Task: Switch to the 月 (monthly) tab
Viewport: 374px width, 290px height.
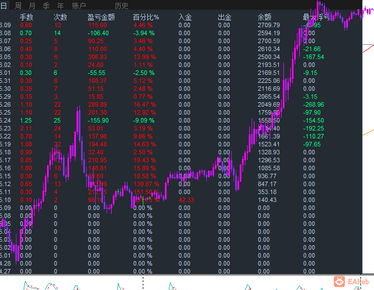Action: click(32, 6)
